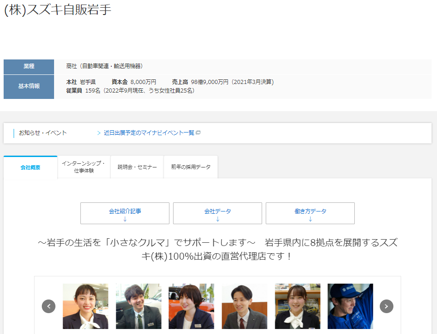Select the 説明会・セミナー tab

pyautogui.click(x=137, y=167)
